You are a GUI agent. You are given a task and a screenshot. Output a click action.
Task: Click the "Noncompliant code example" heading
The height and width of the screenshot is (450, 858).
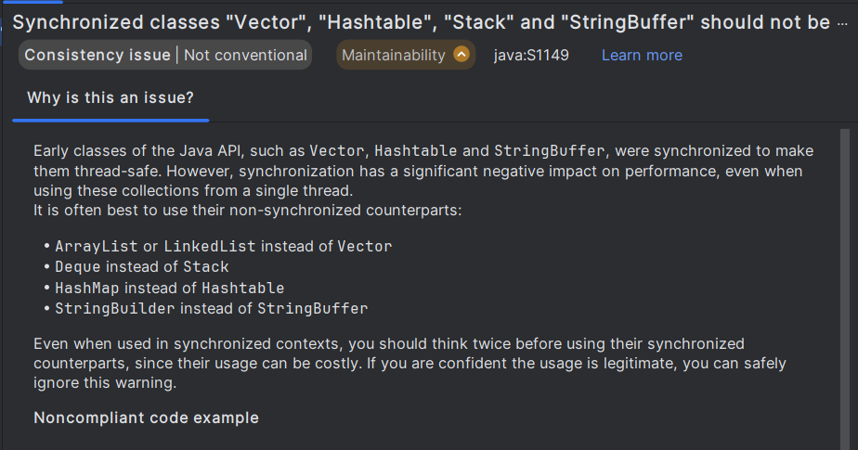(x=146, y=418)
